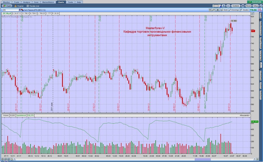The width and height of the screenshot is (263, 162).
Task: Click the crosshair pan icon at bottom left
Action: point(3,159)
